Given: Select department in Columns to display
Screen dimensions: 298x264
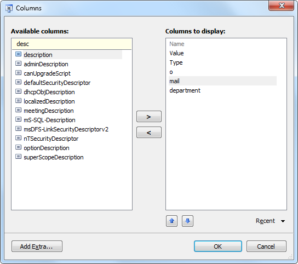Looking at the screenshot, I should [185, 90].
